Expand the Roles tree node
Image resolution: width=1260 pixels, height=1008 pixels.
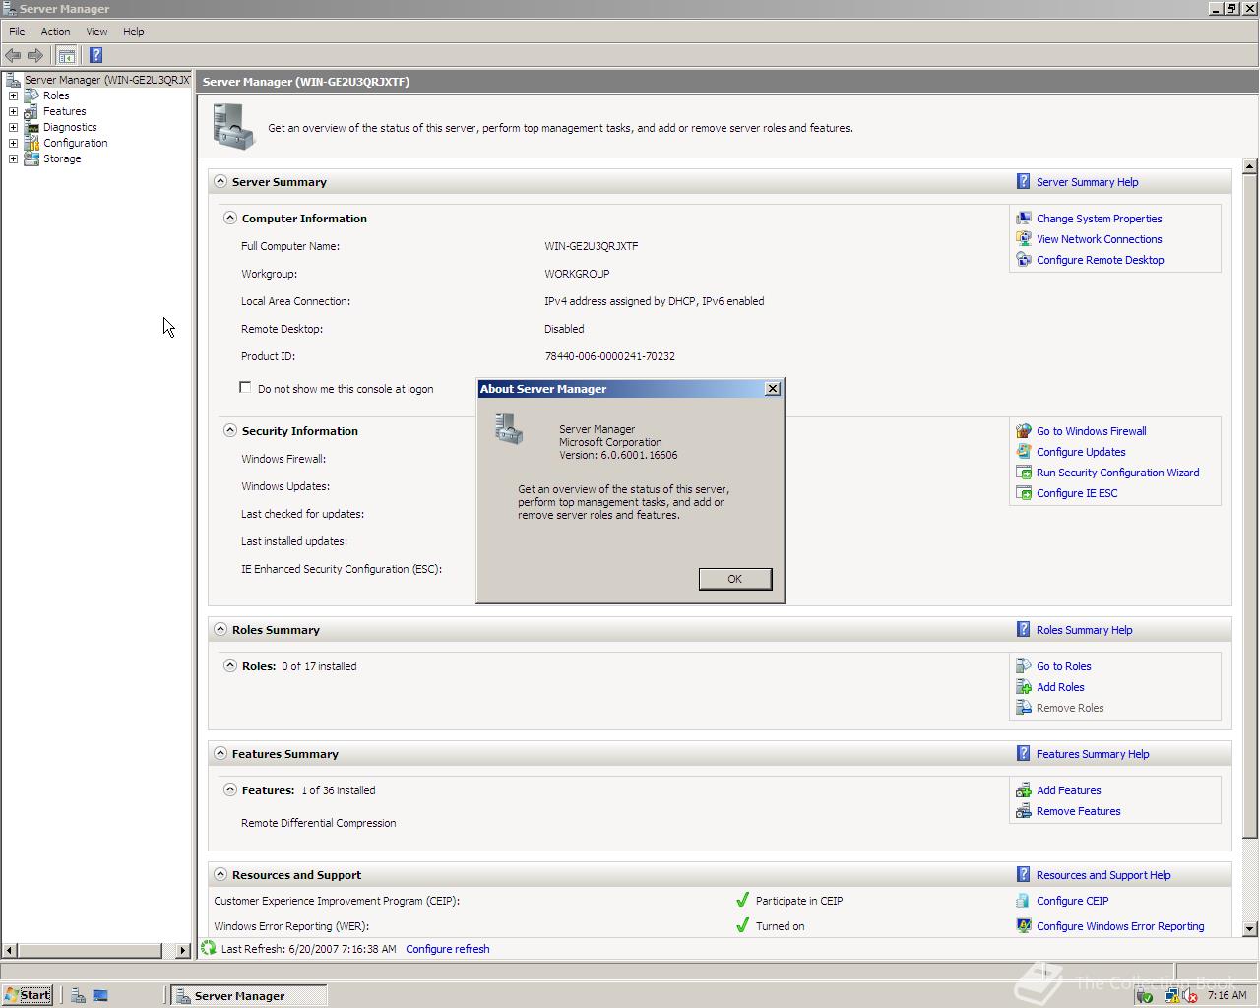pyautogui.click(x=13, y=95)
